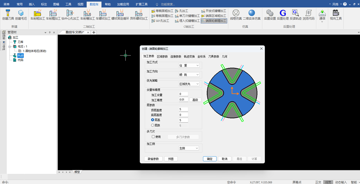Open the 加工方式 dropdown showing 往复
Screen dimensions: 360x184
[189, 65]
